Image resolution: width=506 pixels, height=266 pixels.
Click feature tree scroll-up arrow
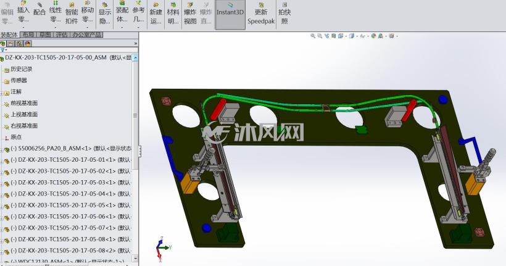click(136, 58)
